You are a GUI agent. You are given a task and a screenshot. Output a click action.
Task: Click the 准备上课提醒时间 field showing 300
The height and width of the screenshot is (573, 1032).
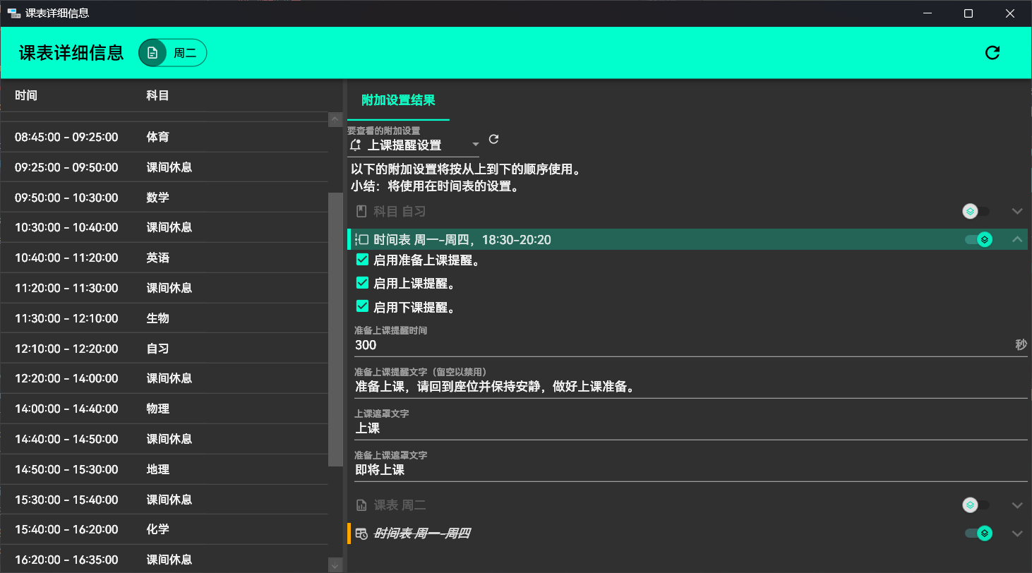678,345
